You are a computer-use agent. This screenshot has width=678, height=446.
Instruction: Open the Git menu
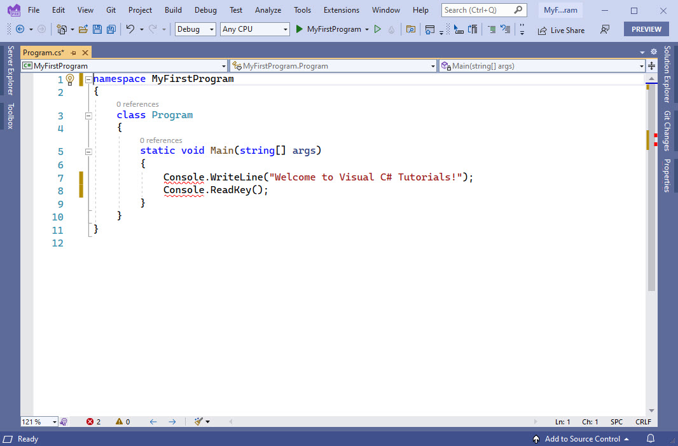point(111,10)
